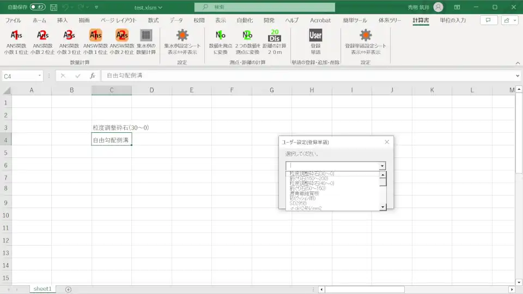
Task: Toggle the 自動保存 switch
Action: click(38, 7)
